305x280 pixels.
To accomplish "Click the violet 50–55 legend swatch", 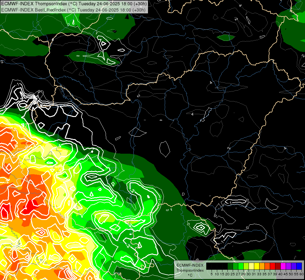I will (294, 266).
